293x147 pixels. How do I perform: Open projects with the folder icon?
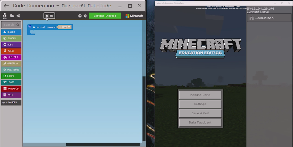[12, 16]
